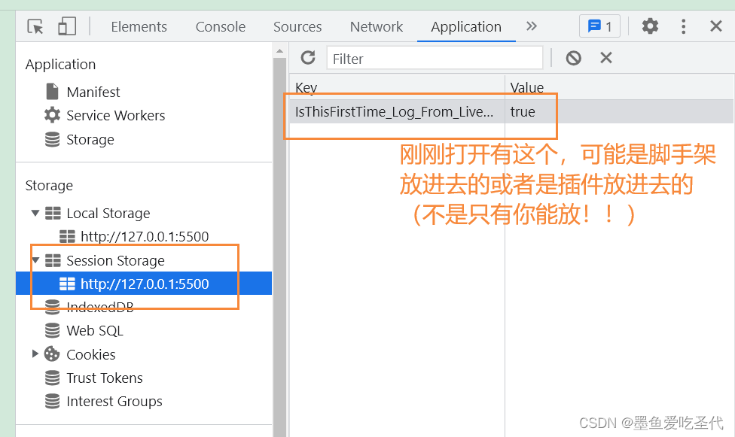Collapse the Local Storage tree node
735x437 pixels.
tap(35, 213)
